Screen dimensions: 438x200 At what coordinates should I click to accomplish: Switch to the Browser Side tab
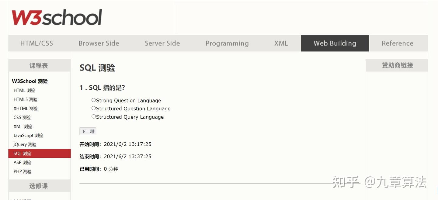pyautogui.click(x=99, y=43)
